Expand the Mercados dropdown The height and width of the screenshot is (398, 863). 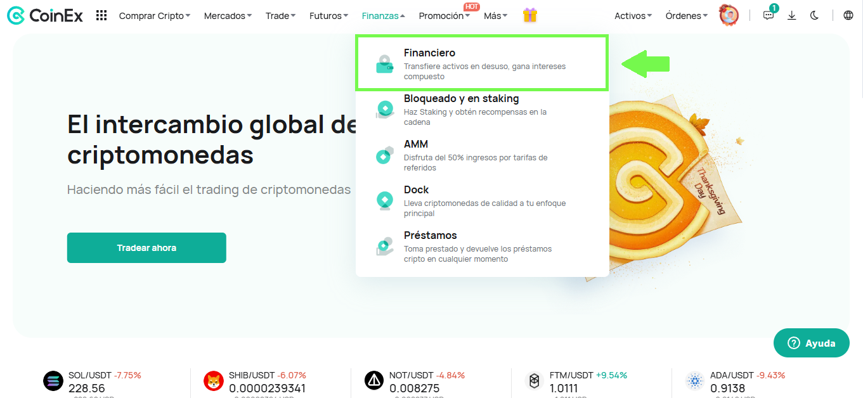[228, 16]
